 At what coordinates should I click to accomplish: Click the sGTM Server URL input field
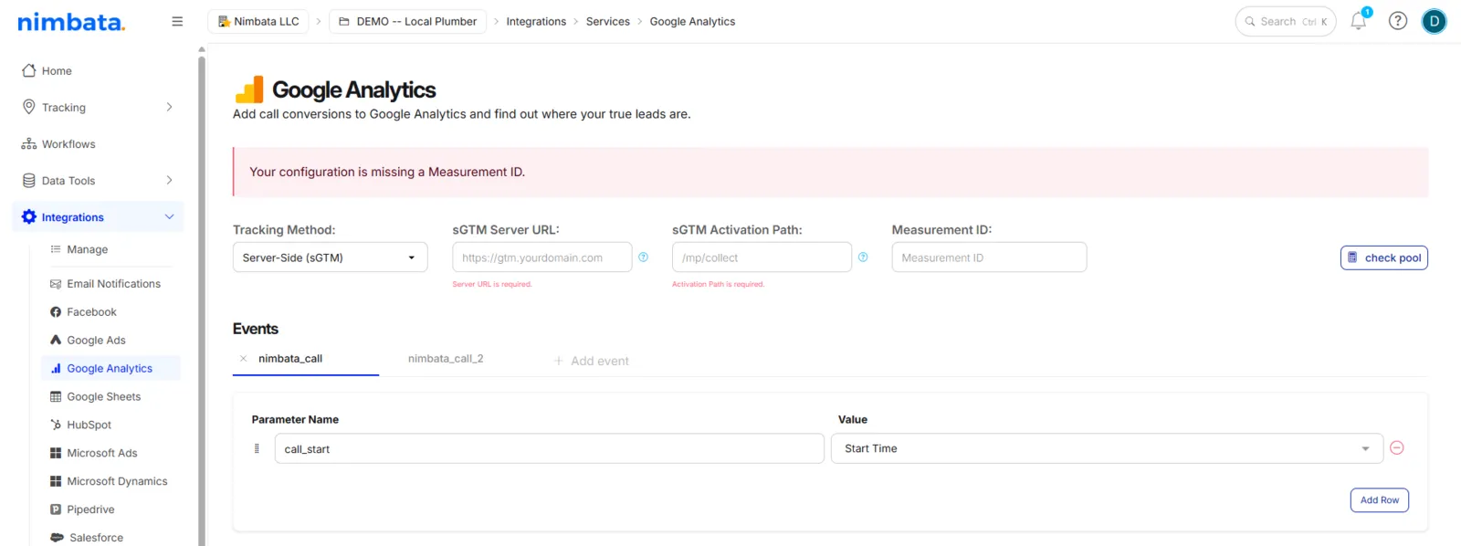541,257
